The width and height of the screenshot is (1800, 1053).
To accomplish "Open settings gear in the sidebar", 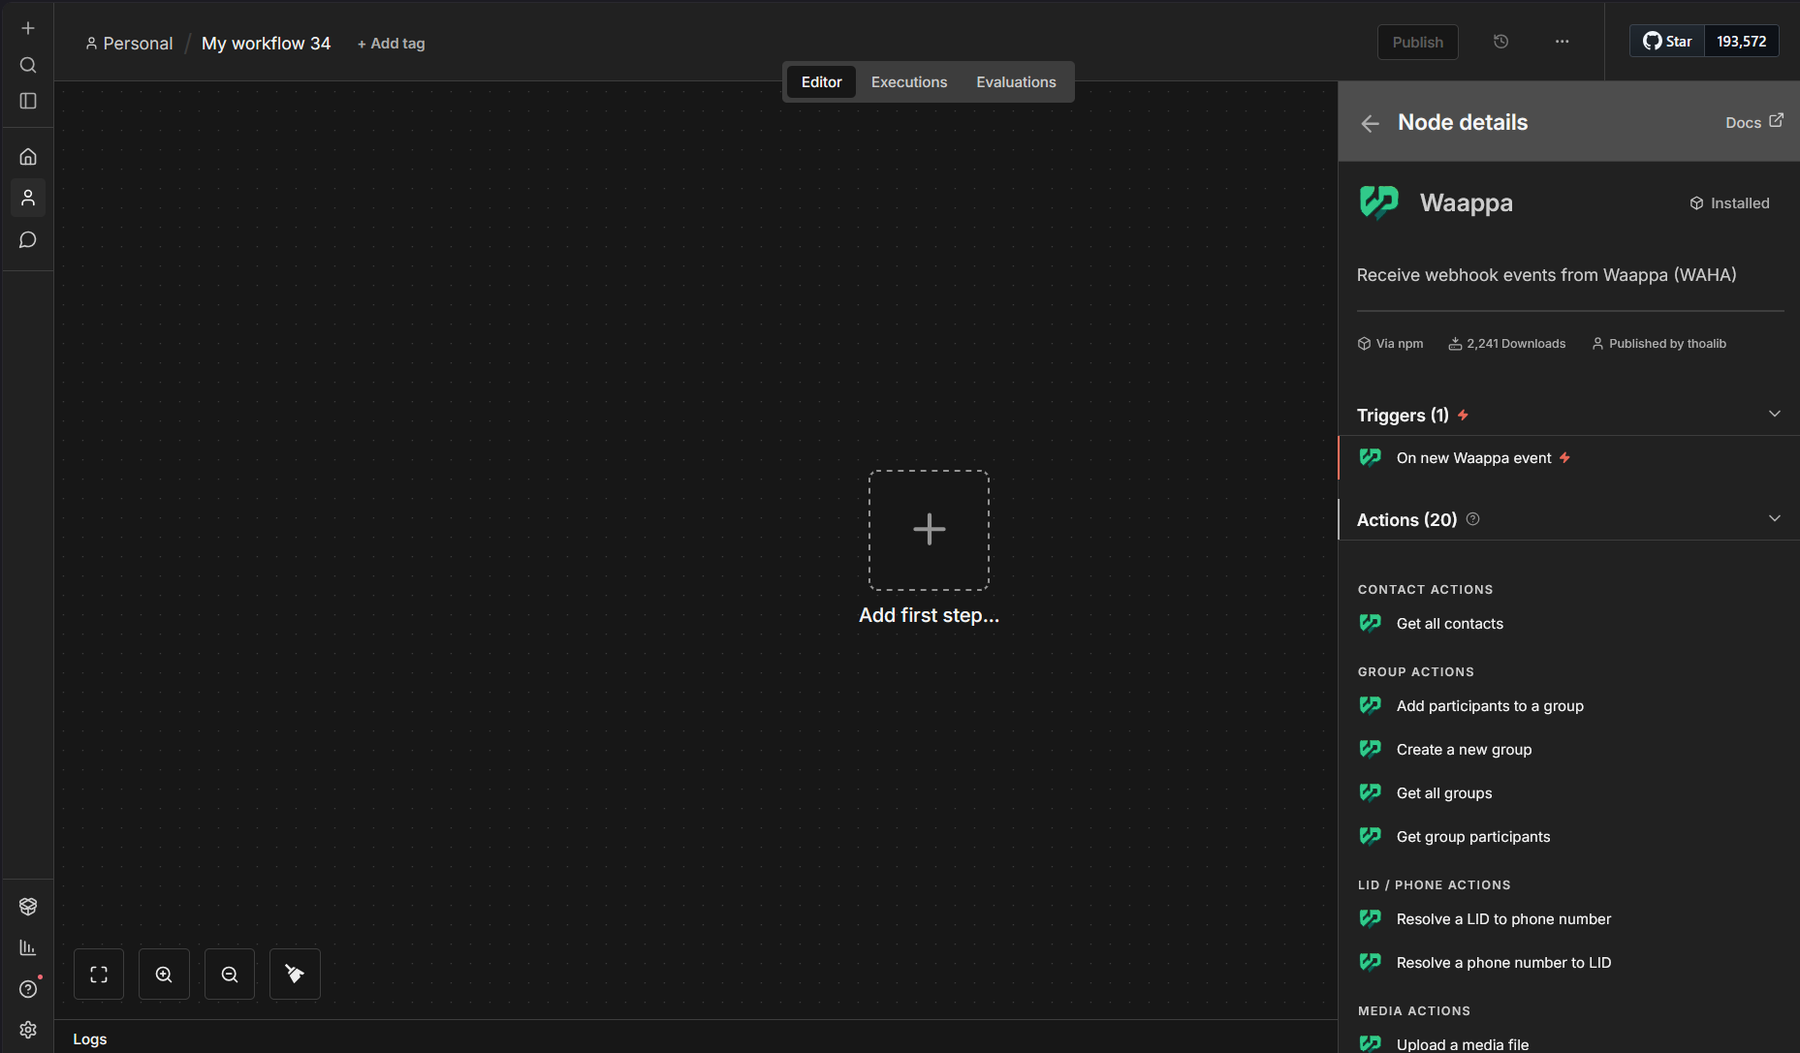I will pos(28,1030).
